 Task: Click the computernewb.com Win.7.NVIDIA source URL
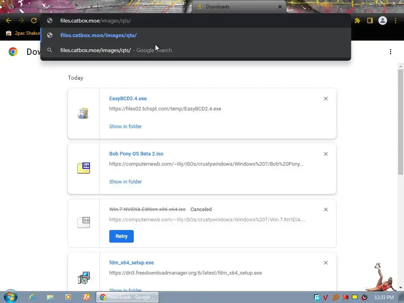coord(207,219)
